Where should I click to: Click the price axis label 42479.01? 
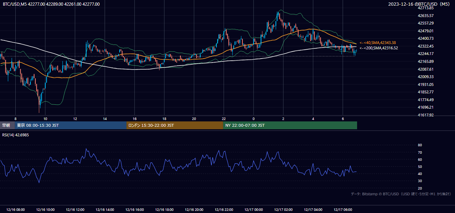(x=425, y=31)
